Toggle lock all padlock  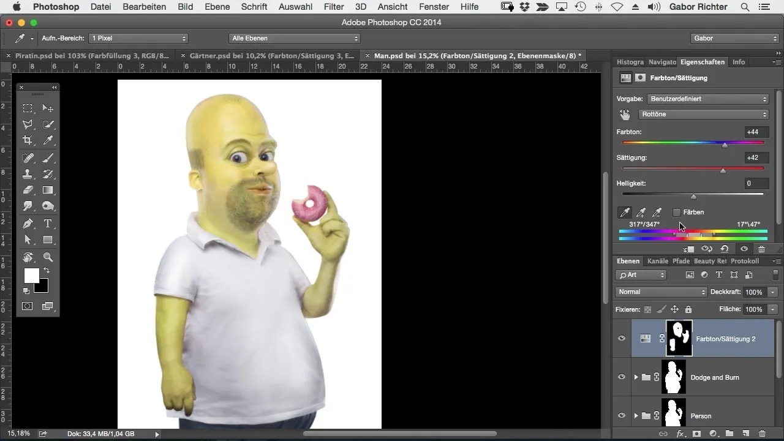pyautogui.click(x=688, y=310)
